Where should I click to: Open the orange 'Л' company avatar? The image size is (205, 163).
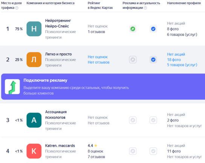(34, 60)
